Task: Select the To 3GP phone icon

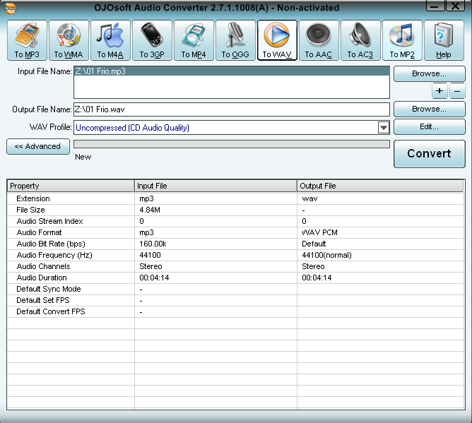Action: (x=152, y=40)
